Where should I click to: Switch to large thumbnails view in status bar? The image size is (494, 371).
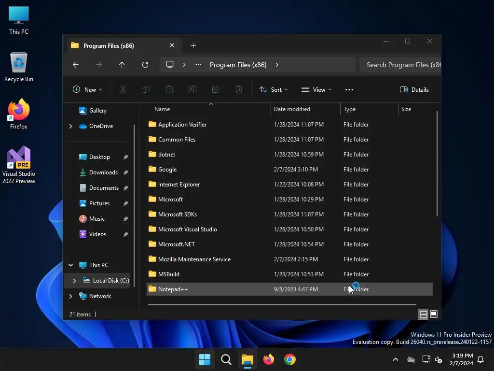(434, 314)
